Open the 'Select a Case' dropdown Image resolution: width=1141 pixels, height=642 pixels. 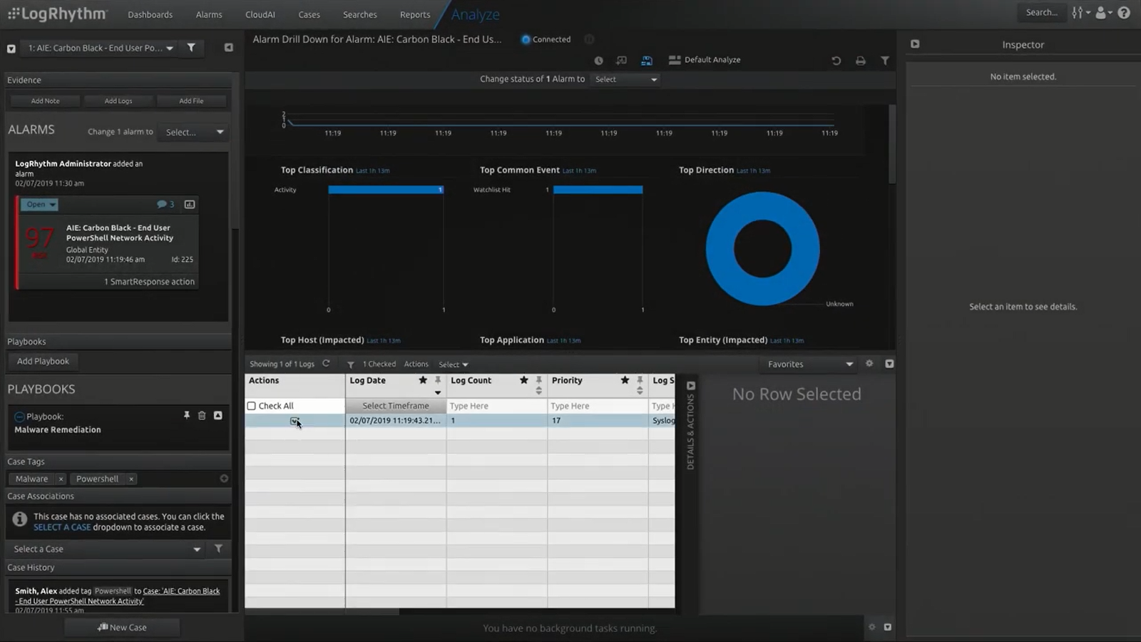pyautogui.click(x=107, y=549)
